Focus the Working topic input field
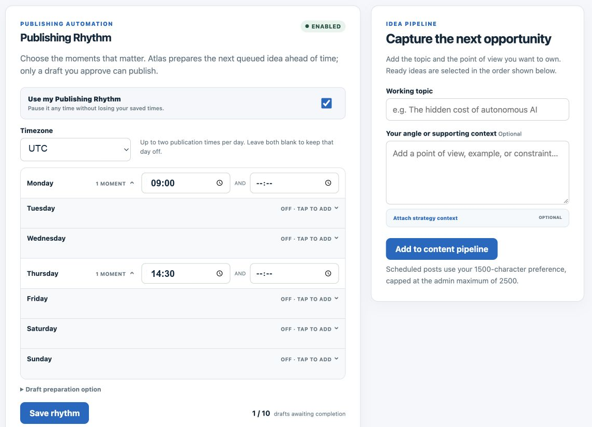 tap(477, 110)
